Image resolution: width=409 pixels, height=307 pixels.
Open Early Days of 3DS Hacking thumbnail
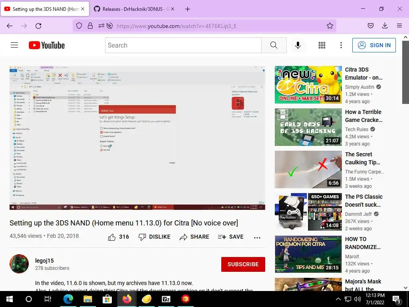pyautogui.click(x=308, y=127)
